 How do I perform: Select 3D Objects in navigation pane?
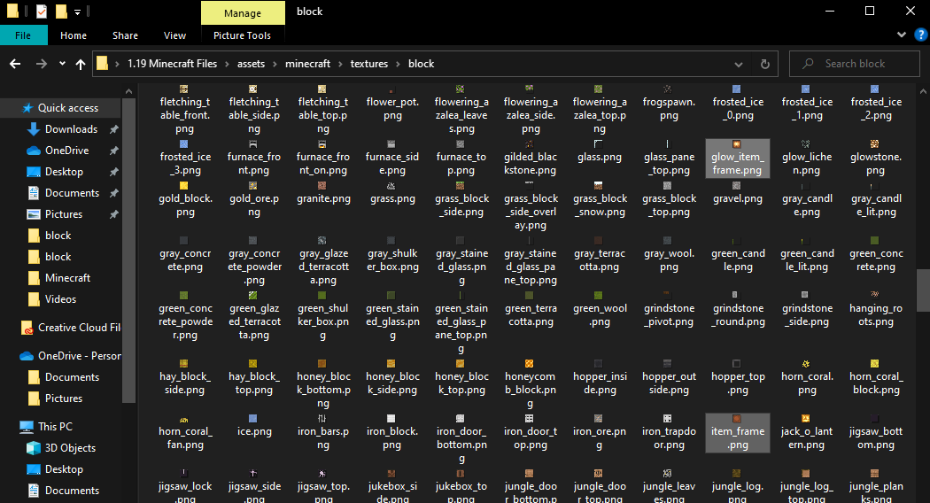(70, 448)
